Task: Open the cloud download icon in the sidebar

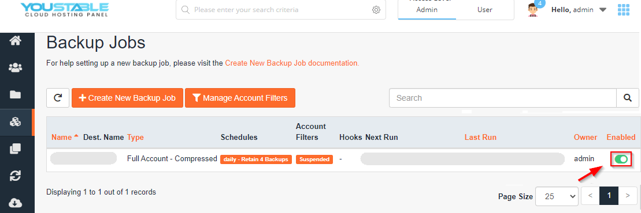Action: tap(15, 203)
